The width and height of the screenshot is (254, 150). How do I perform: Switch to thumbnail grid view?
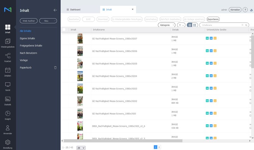[x=195, y=25]
